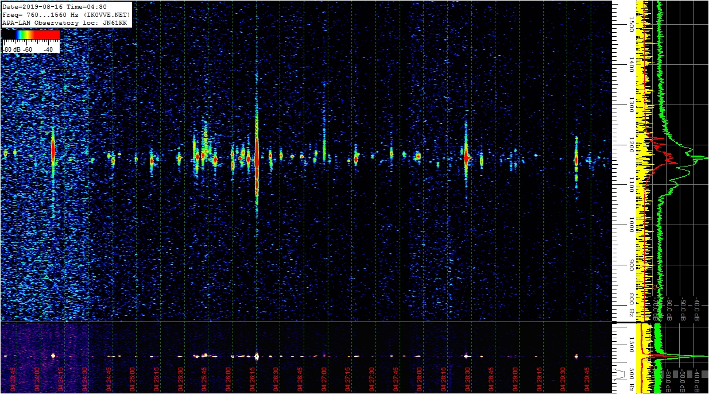This screenshot has height=394, width=709.
Task: Click the APA-LAN Observatory loc: JN61KK line
Action: pyautogui.click(x=64, y=22)
